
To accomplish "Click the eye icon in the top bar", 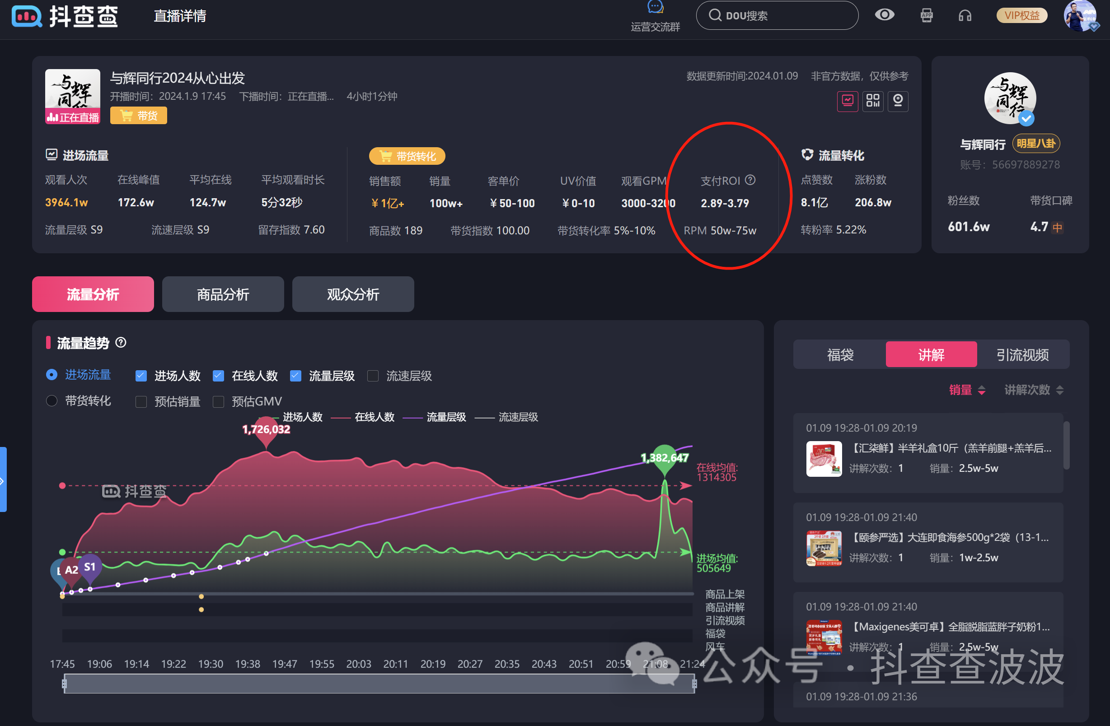I will coord(885,15).
